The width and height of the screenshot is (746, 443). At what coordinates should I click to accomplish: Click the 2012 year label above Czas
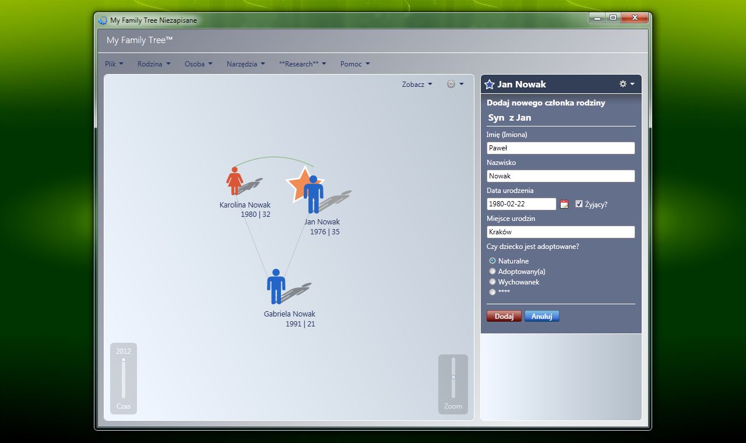pos(124,351)
